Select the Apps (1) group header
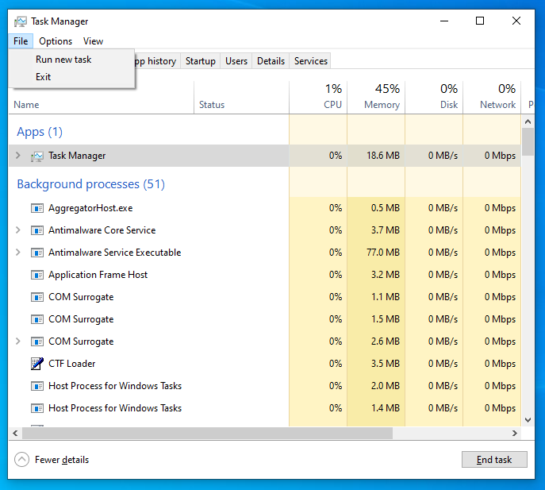Screen dimensions: 545x490 pyautogui.click(x=40, y=132)
